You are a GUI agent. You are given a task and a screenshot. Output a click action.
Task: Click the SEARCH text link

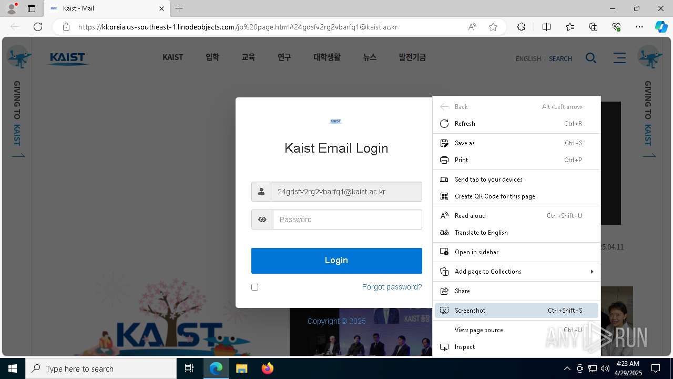pos(560,58)
